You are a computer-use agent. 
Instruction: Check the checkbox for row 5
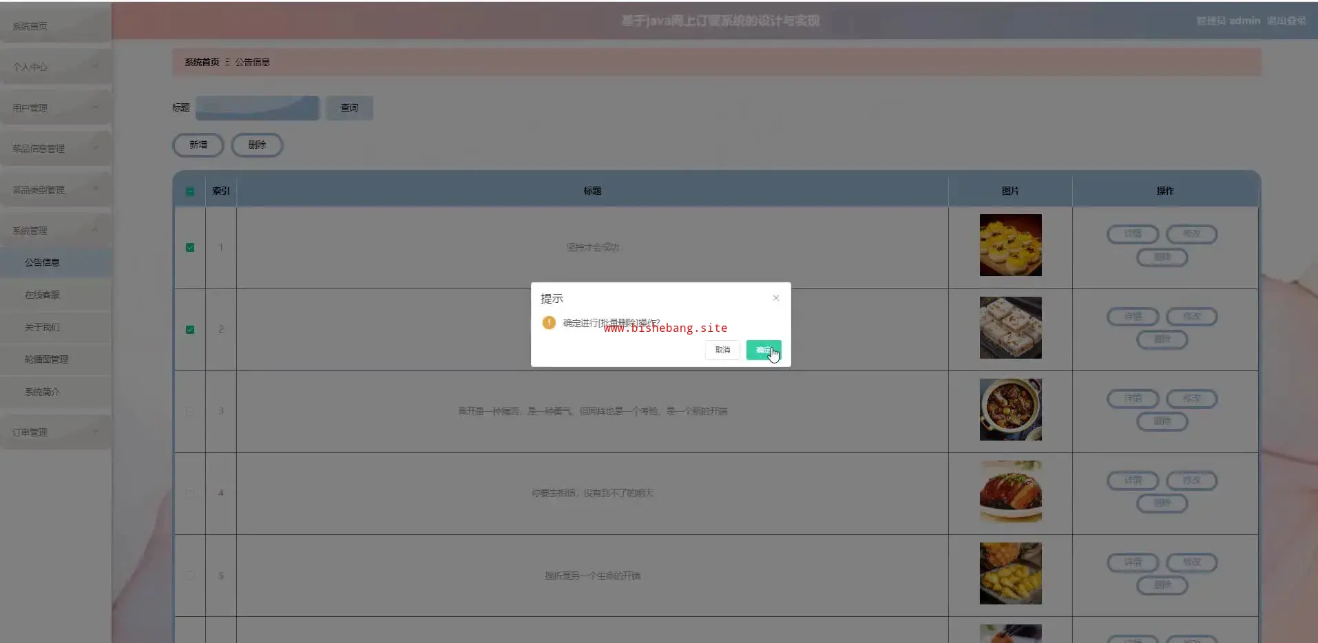(x=190, y=576)
